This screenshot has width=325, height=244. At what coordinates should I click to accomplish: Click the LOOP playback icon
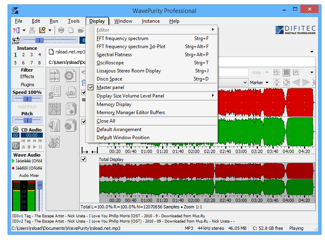point(16,40)
